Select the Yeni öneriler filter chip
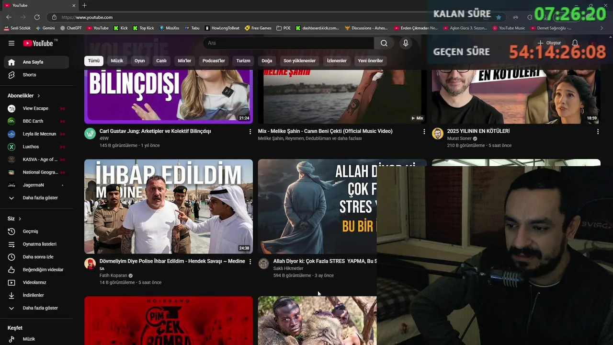 pyautogui.click(x=371, y=61)
